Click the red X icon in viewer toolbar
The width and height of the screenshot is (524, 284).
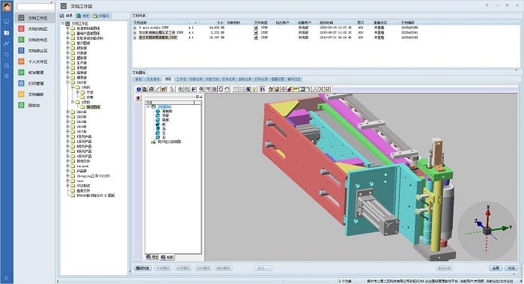[x=321, y=89]
